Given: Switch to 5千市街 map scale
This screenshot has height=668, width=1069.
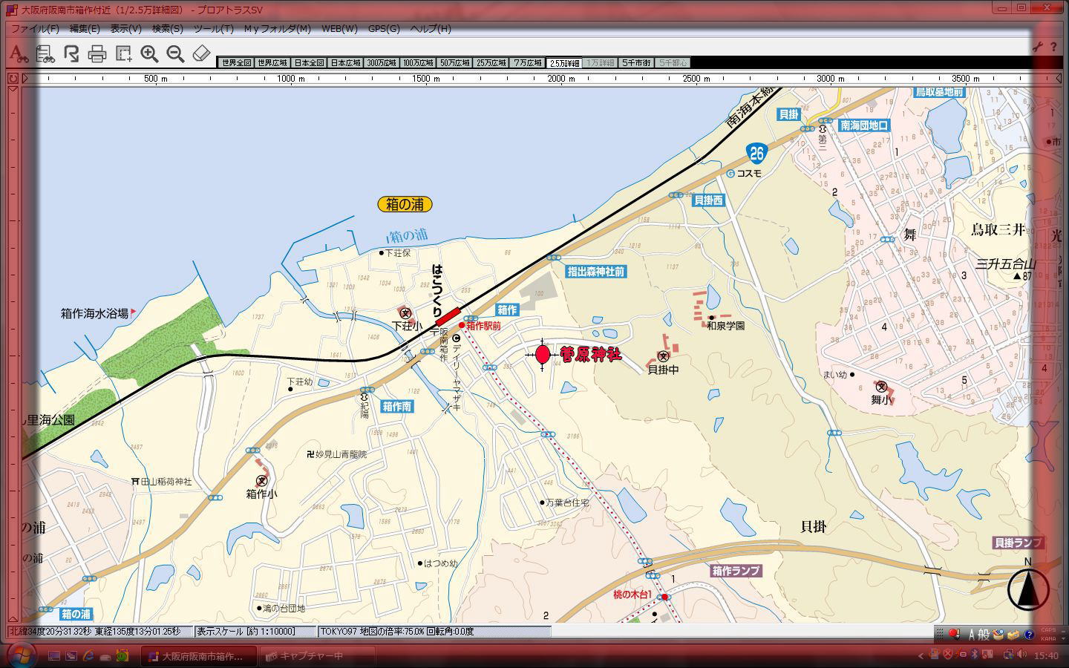Looking at the screenshot, I should [x=636, y=63].
